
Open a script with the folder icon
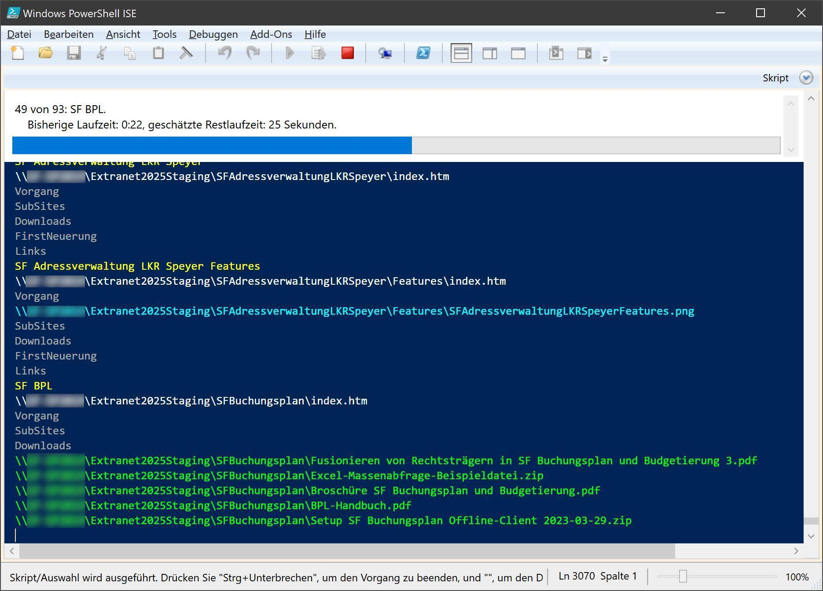pos(46,53)
